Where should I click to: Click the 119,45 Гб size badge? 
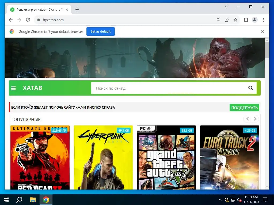pos(59,130)
